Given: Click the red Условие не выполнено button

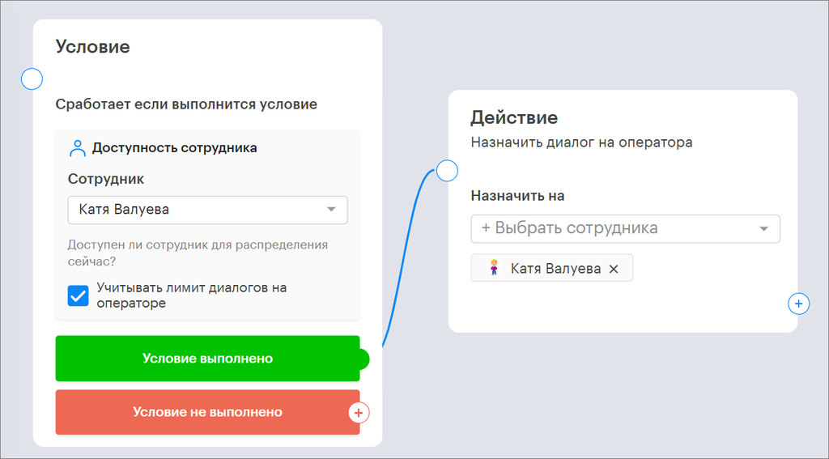Looking at the screenshot, I should pyautogui.click(x=207, y=412).
